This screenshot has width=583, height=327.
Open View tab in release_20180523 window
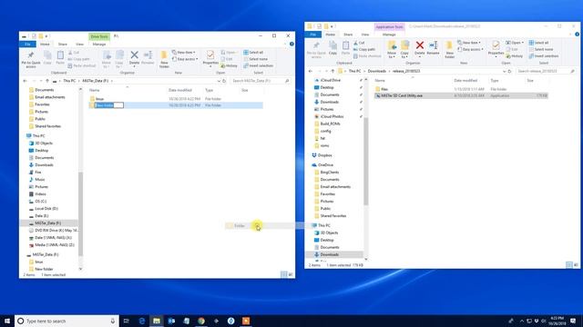(x=365, y=35)
